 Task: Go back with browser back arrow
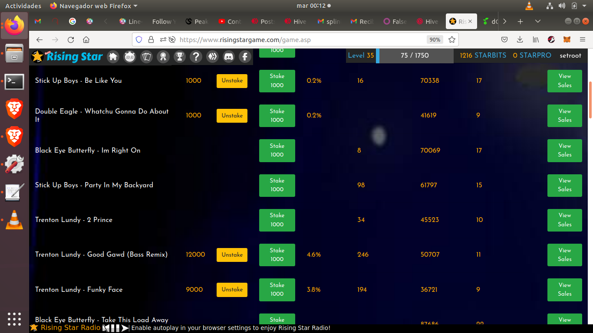click(40, 39)
